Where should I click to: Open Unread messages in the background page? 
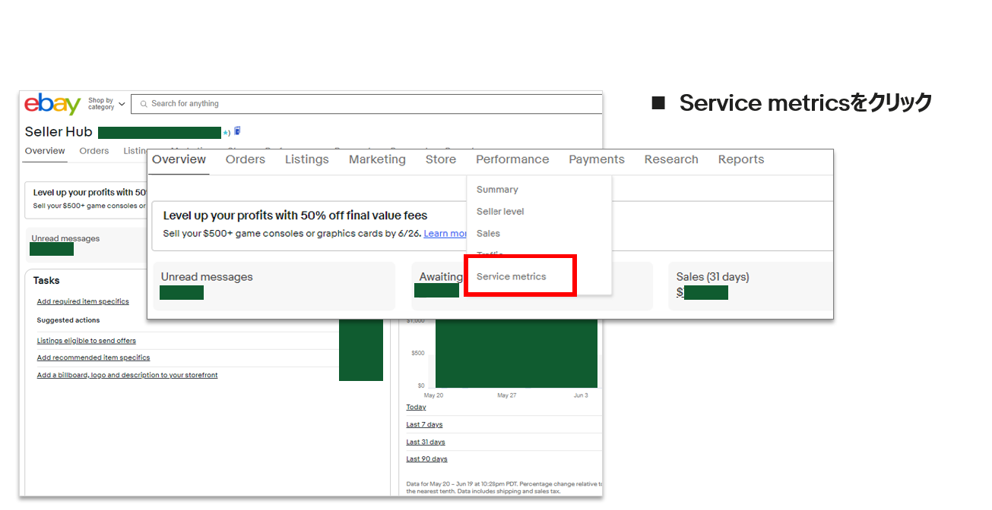65,238
